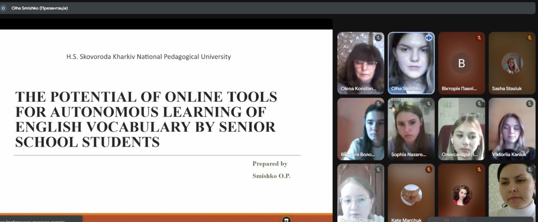Click the Viktoriia Kaniuk name label
The width and height of the screenshot is (538, 222).
coord(509,154)
